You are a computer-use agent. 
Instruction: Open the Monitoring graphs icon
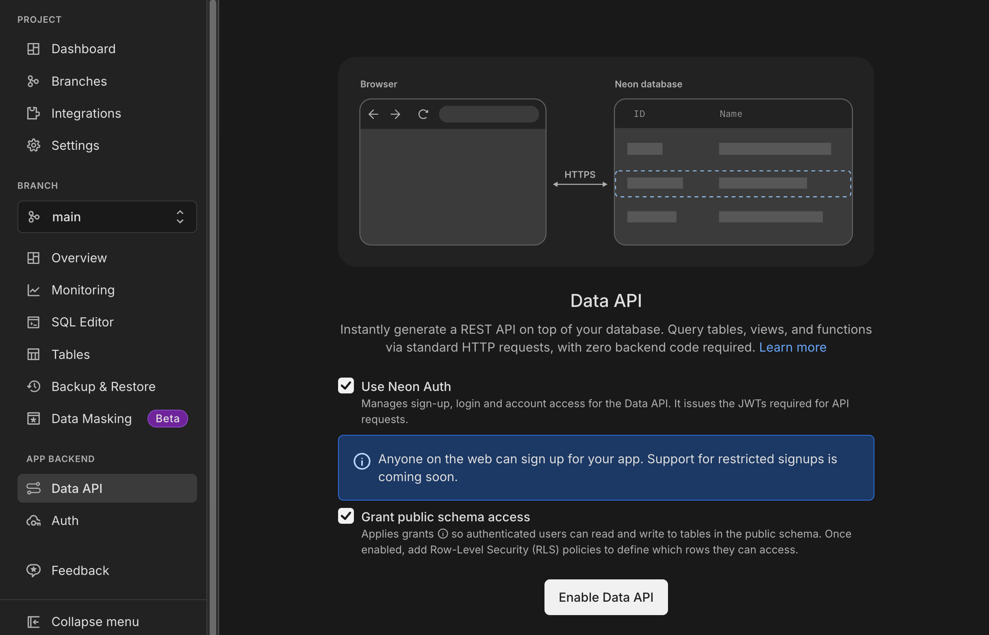point(33,290)
